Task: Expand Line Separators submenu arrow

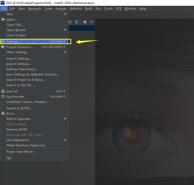Action: [65, 140]
